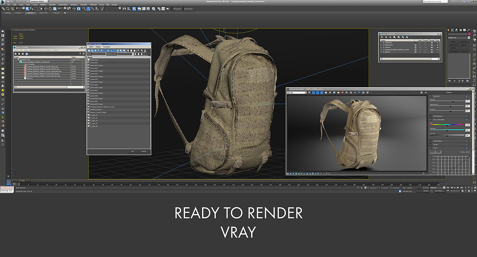
Task: Click the TurboSmooth modifier button
Action: (x=453, y=51)
